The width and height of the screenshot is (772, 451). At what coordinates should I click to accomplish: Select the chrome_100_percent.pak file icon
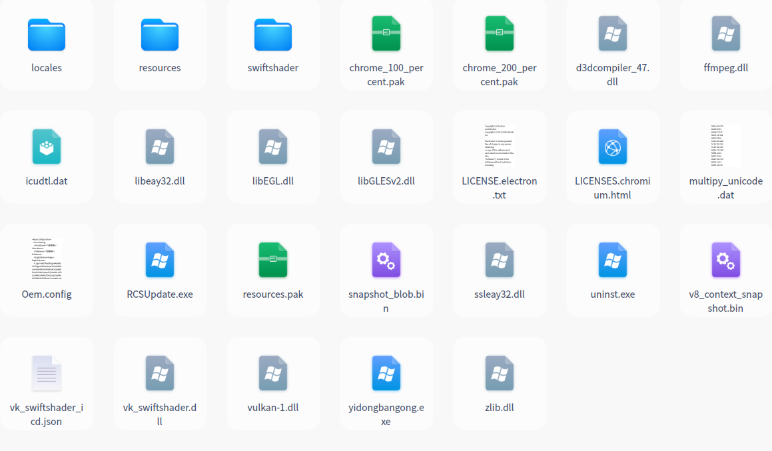(x=386, y=33)
